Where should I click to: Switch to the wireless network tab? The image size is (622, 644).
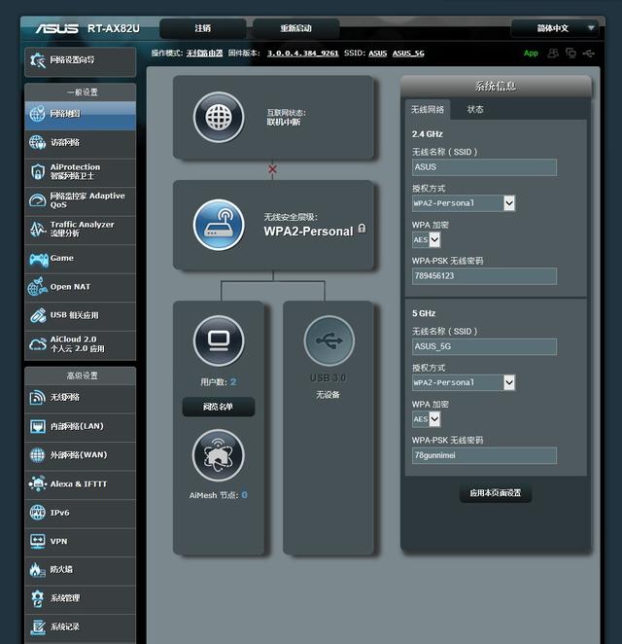coord(428,110)
